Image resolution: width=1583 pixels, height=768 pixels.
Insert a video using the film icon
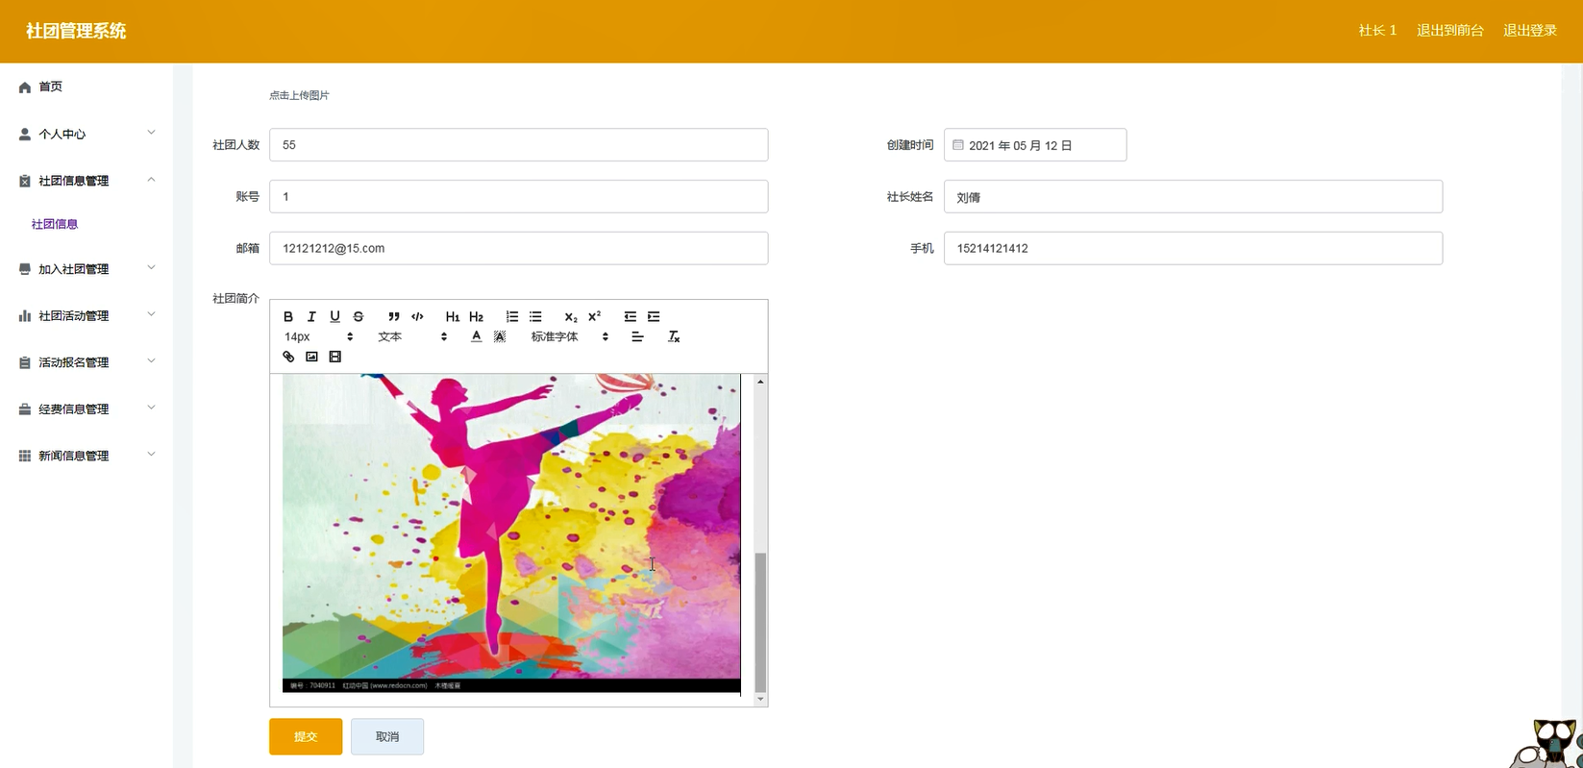(334, 357)
